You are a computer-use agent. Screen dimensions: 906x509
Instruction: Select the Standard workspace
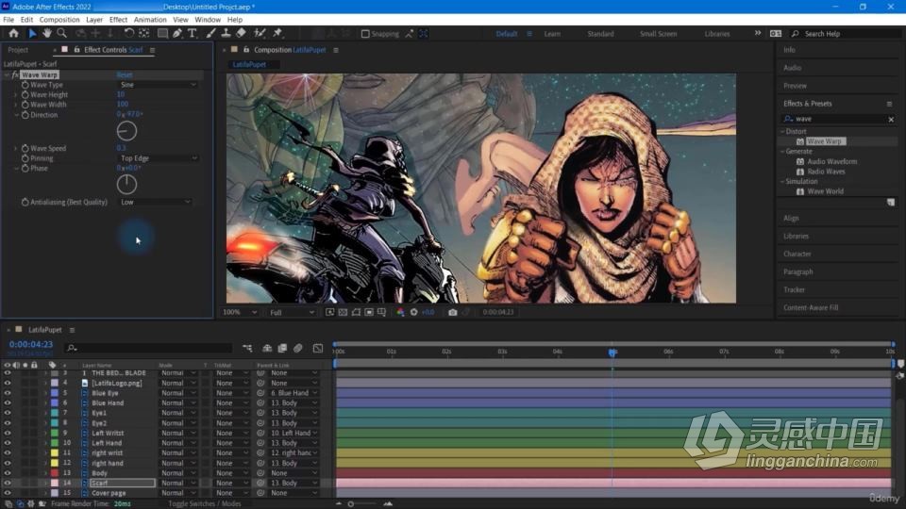point(600,34)
